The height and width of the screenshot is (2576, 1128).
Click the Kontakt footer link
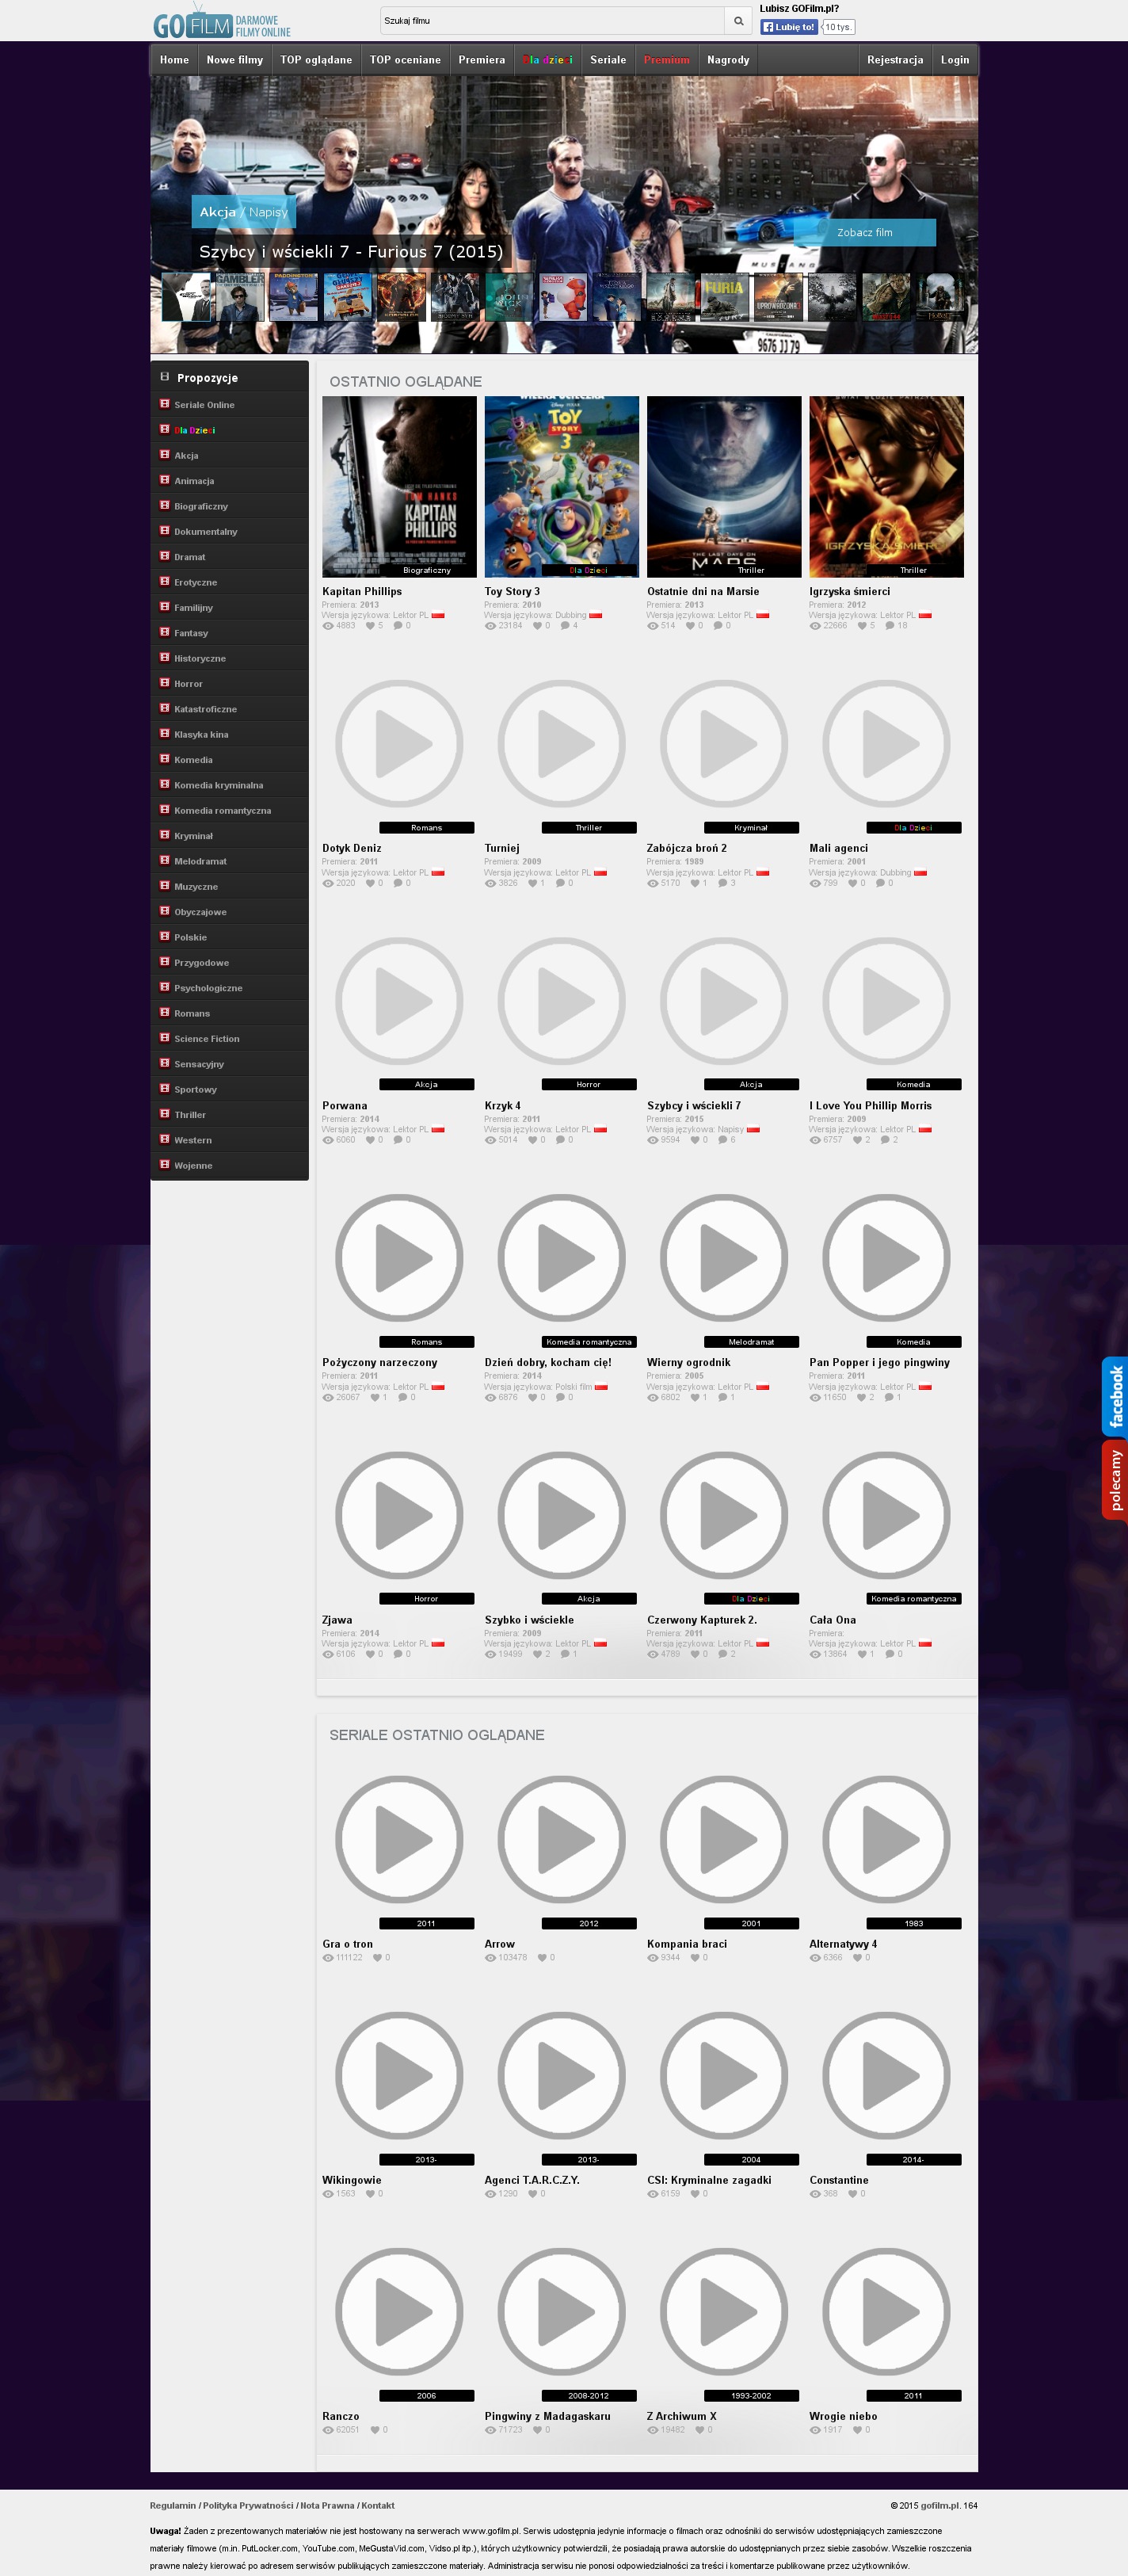click(x=378, y=2505)
